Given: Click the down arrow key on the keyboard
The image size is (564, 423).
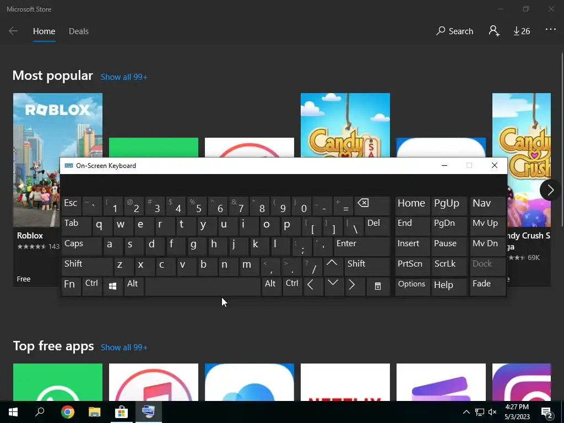Looking at the screenshot, I should [333, 286].
